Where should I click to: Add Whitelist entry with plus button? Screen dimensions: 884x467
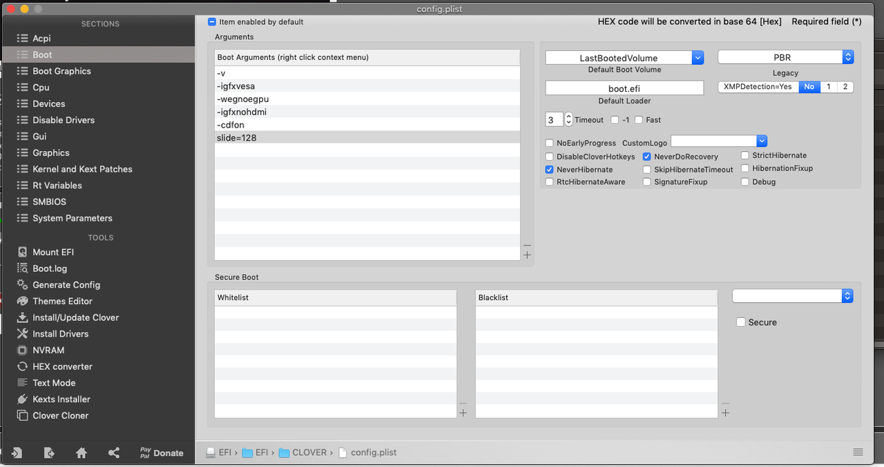[x=463, y=413]
